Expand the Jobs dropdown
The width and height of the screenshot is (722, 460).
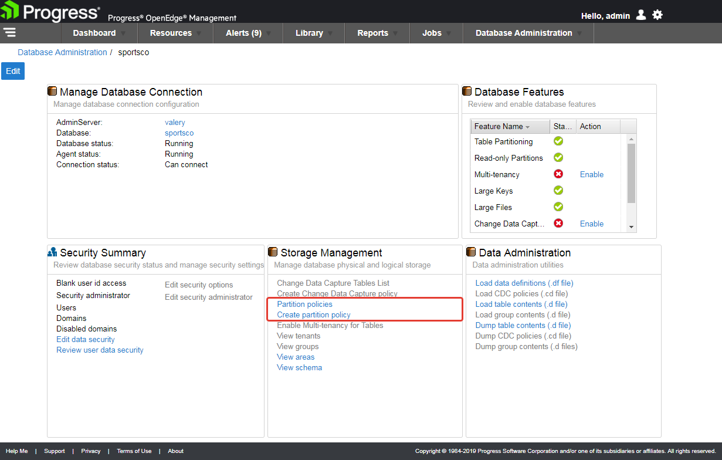436,33
